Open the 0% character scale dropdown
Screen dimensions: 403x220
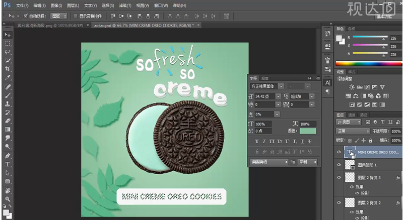[x=277, y=115]
